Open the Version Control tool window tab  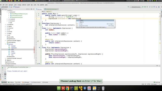(x=36, y=82)
